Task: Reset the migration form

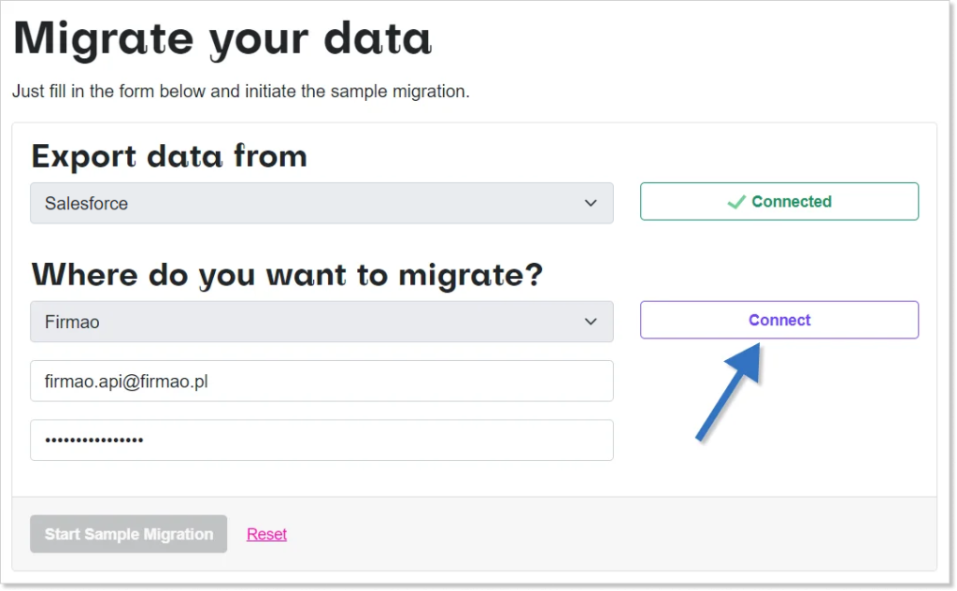Action: coord(266,534)
